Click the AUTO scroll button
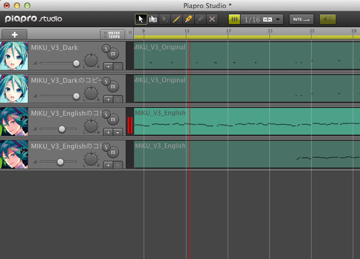The width and height of the screenshot is (360, 259). pyautogui.click(x=301, y=19)
